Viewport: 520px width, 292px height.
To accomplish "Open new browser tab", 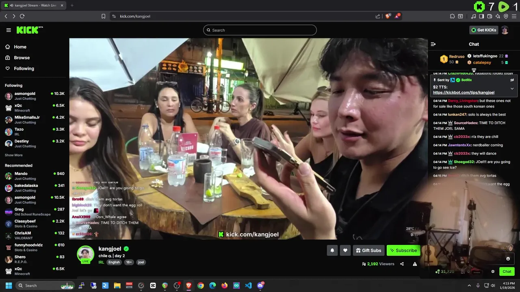I will (x=72, y=5).
